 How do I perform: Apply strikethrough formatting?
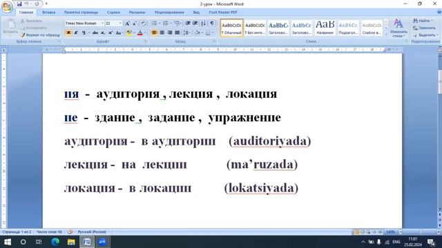(95, 33)
